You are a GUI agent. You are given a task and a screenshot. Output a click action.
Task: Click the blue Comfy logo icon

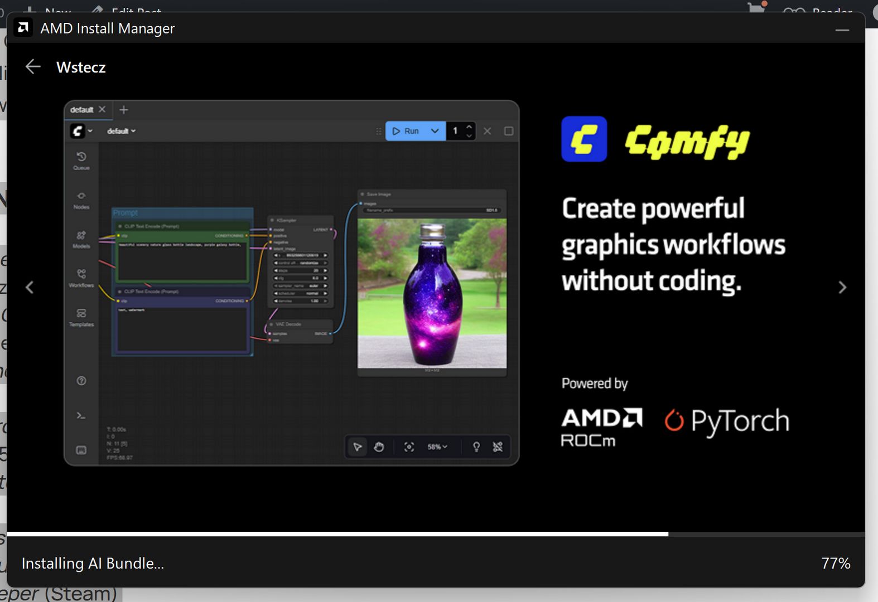point(584,139)
